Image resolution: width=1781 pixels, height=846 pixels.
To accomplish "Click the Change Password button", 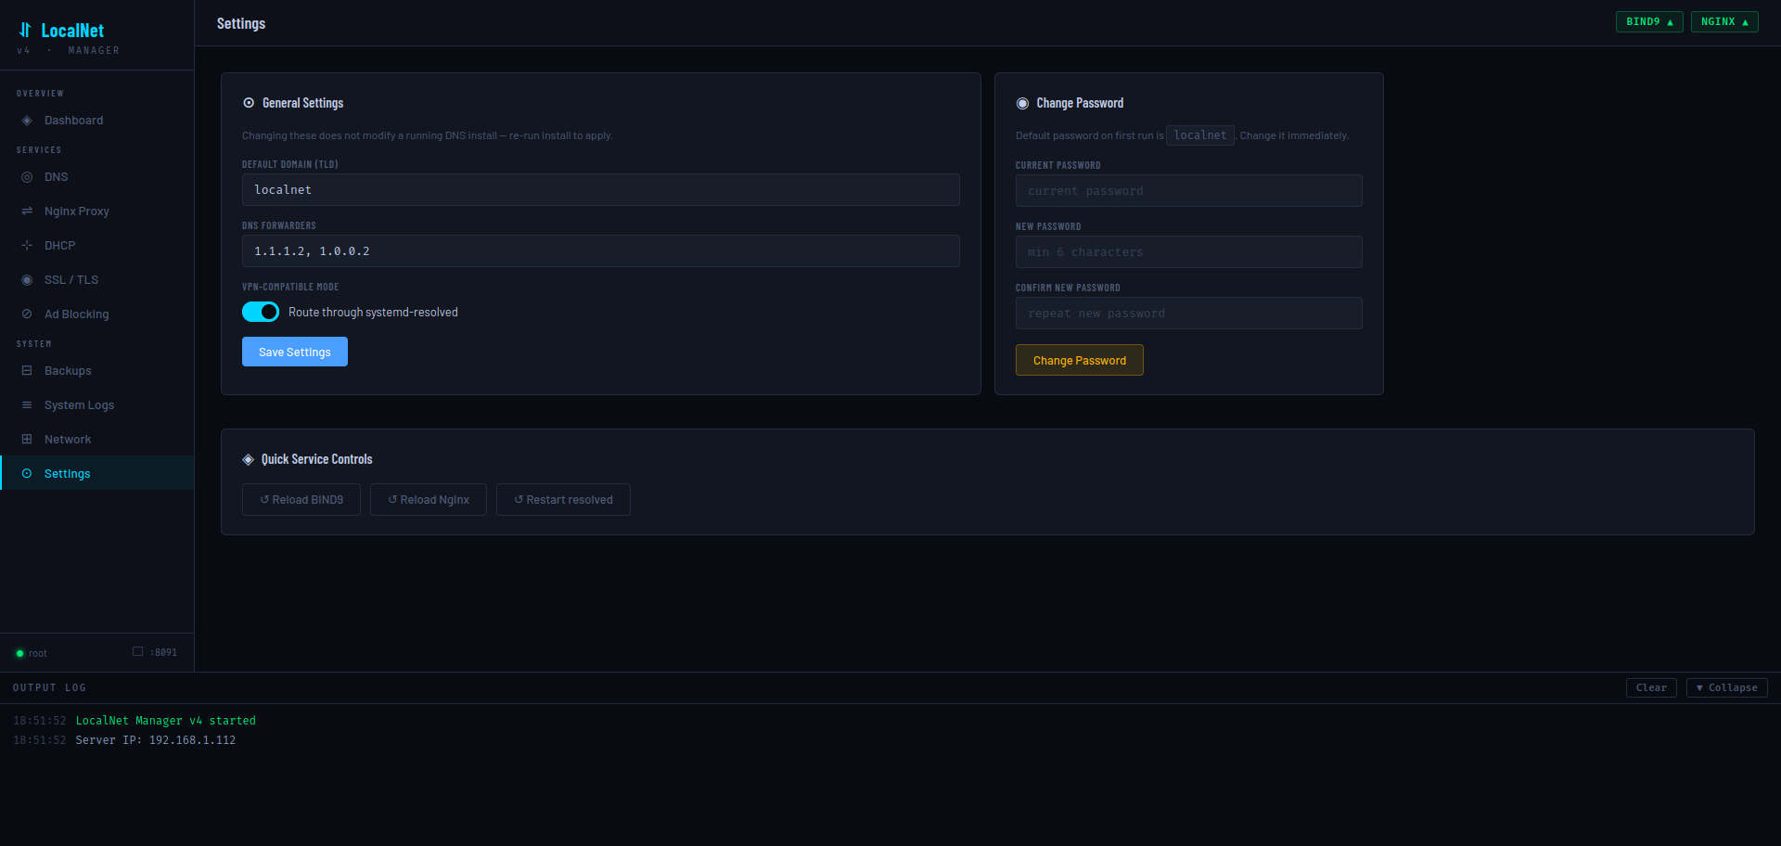I will (1080, 360).
